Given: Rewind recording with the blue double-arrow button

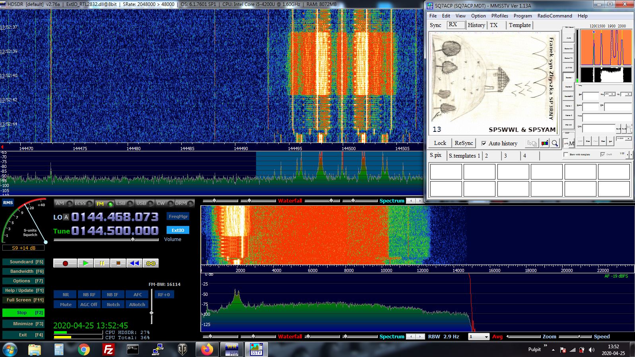Looking at the screenshot, I should 134,263.
